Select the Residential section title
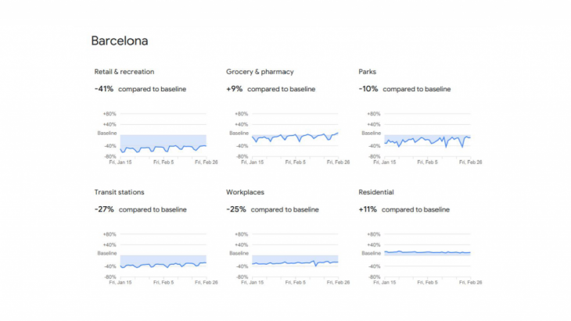This screenshot has height=321, width=571. (x=376, y=192)
